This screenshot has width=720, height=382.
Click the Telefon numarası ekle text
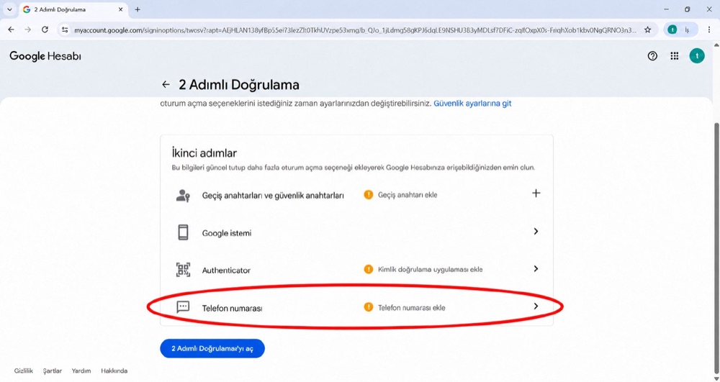411,308
